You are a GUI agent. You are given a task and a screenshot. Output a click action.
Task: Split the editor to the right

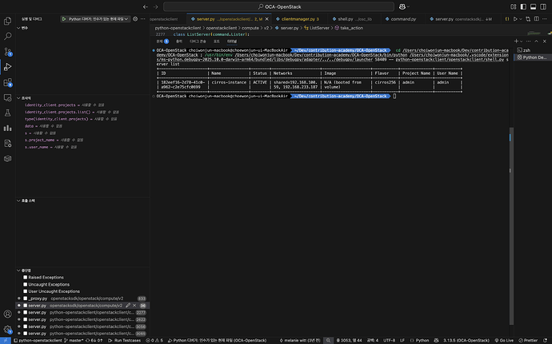point(537,19)
